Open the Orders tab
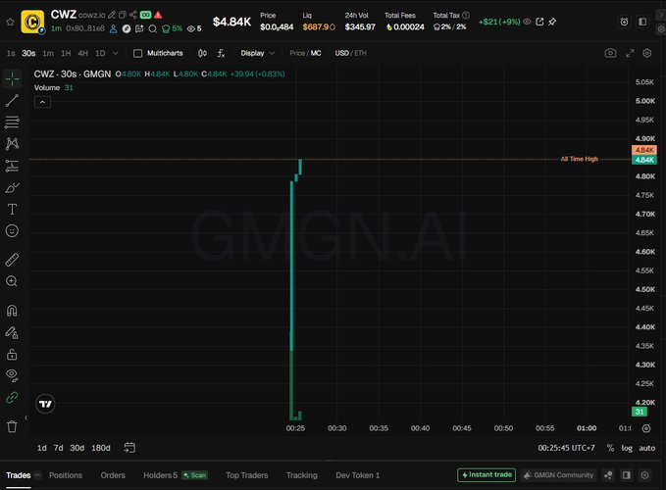666x490 pixels. click(x=113, y=475)
